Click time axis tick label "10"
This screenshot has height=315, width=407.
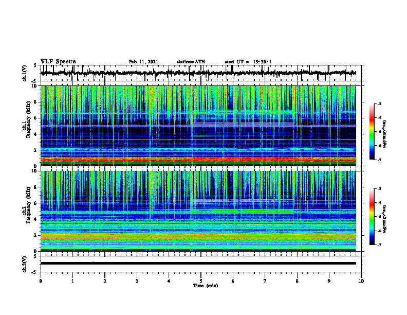pos(361,281)
